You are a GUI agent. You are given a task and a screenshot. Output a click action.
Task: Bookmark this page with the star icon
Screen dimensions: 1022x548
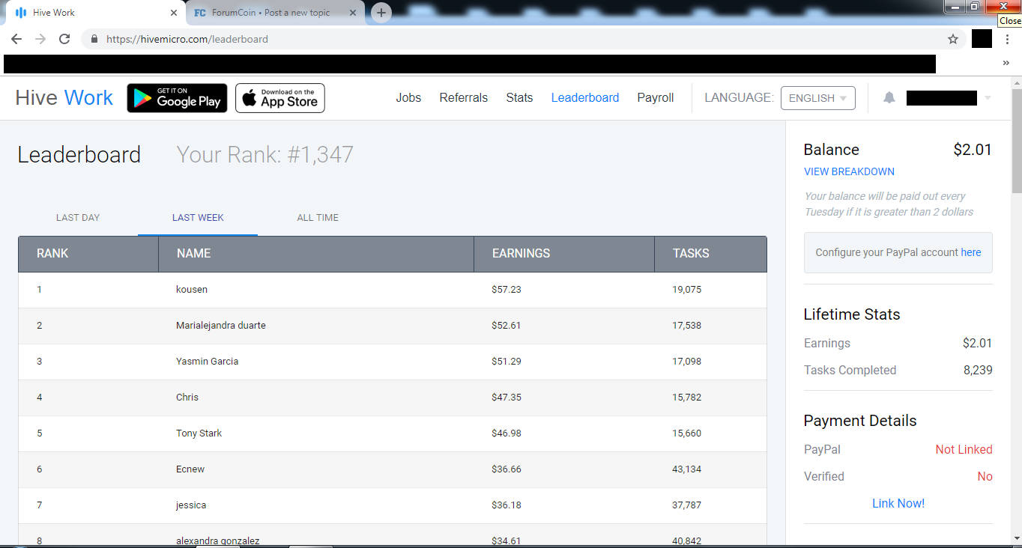coord(953,39)
